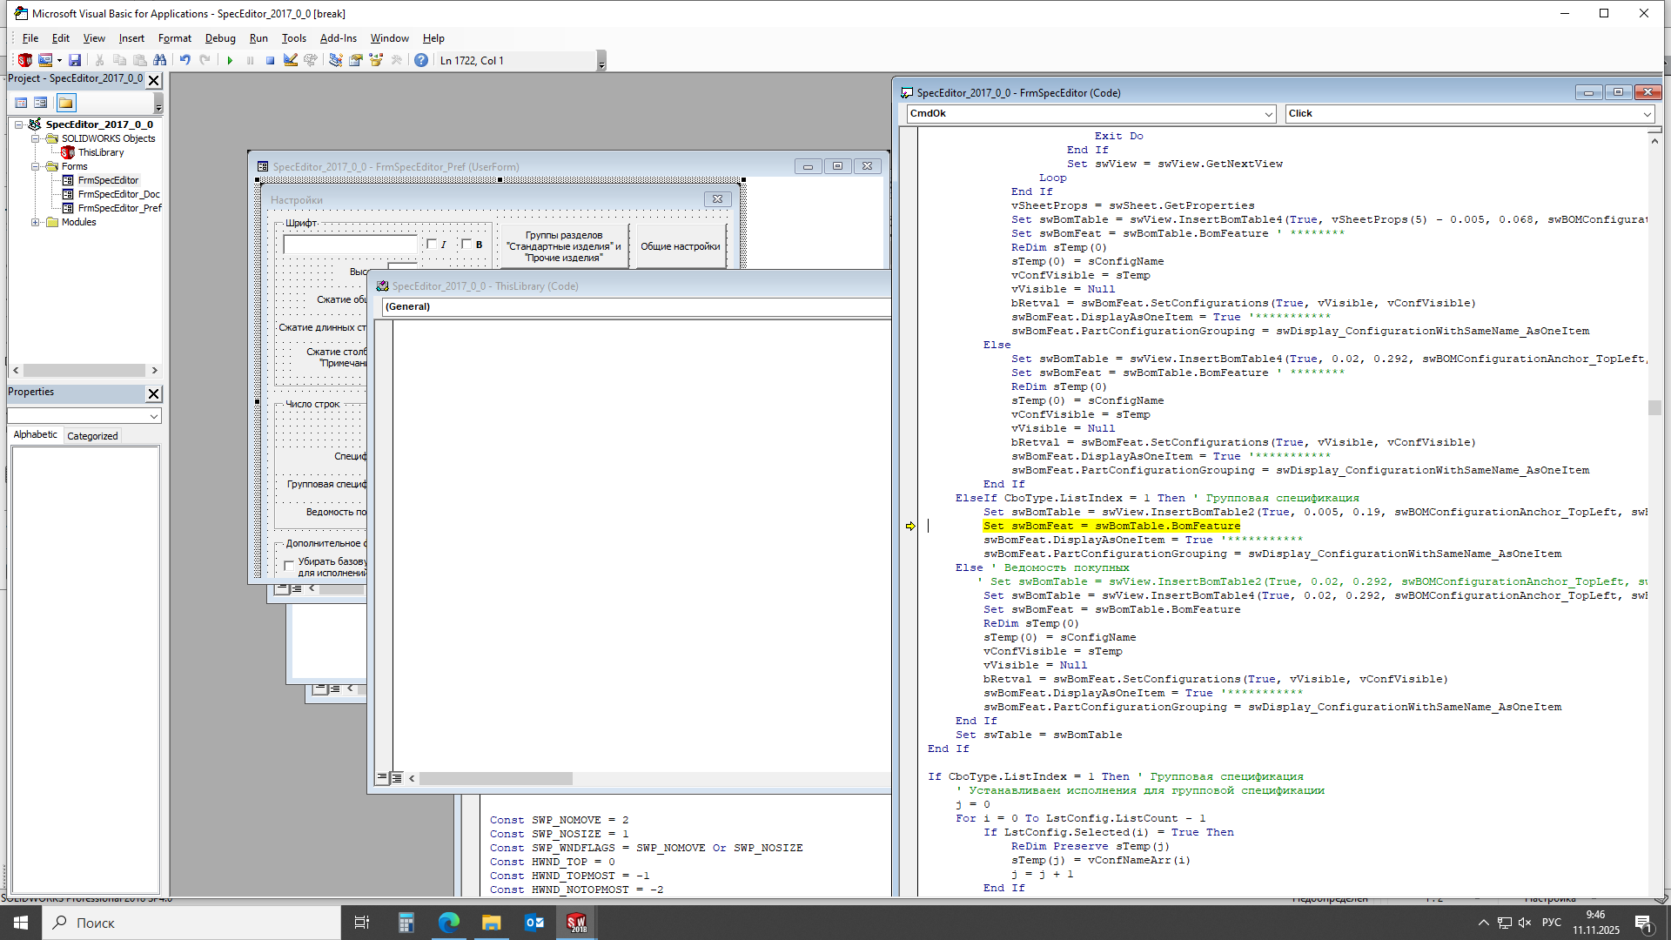The height and width of the screenshot is (940, 1671).
Task: Toggle Design Mode icon
Action: coord(291,61)
